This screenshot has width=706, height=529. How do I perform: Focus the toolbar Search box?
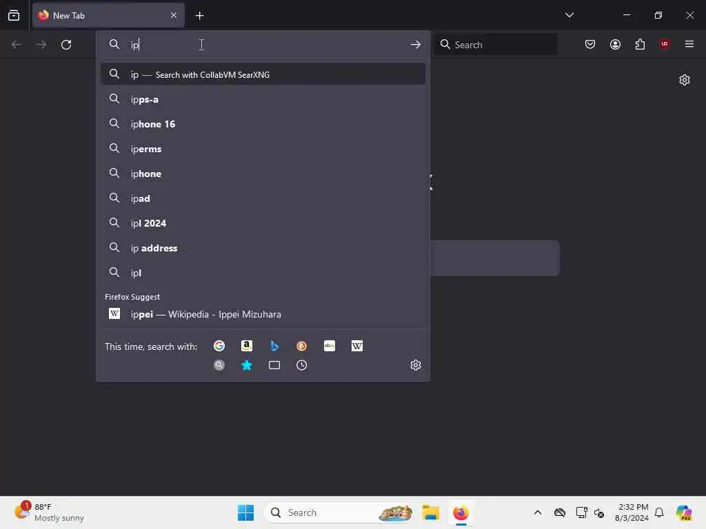[495, 45]
